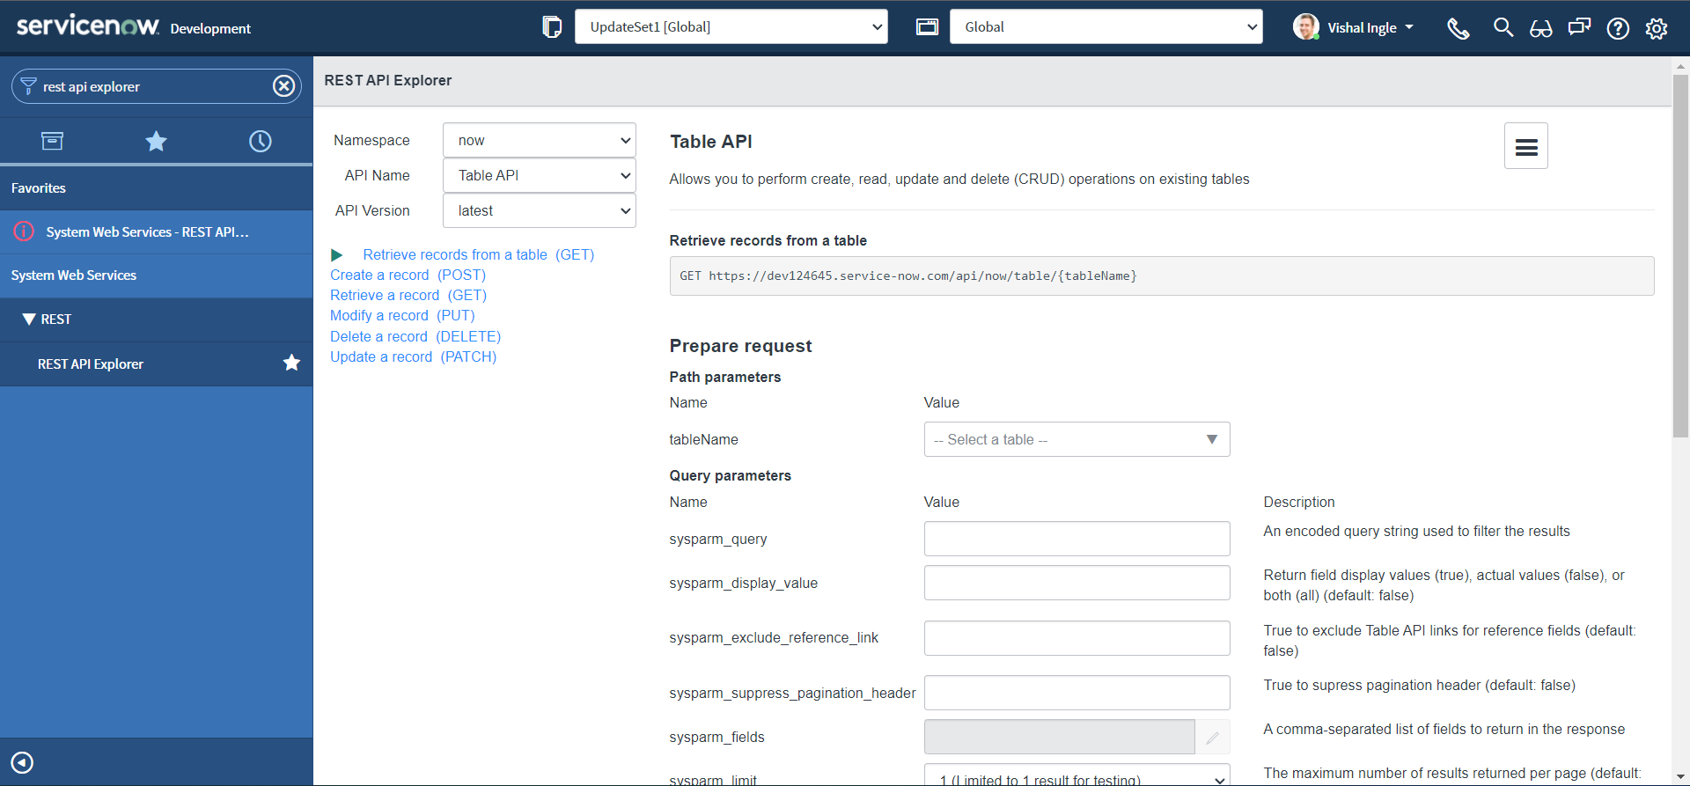Open the Namespace dropdown
This screenshot has width=1690, height=786.
pyautogui.click(x=540, y=140)
